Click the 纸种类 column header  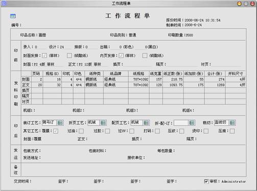(94, 74)
